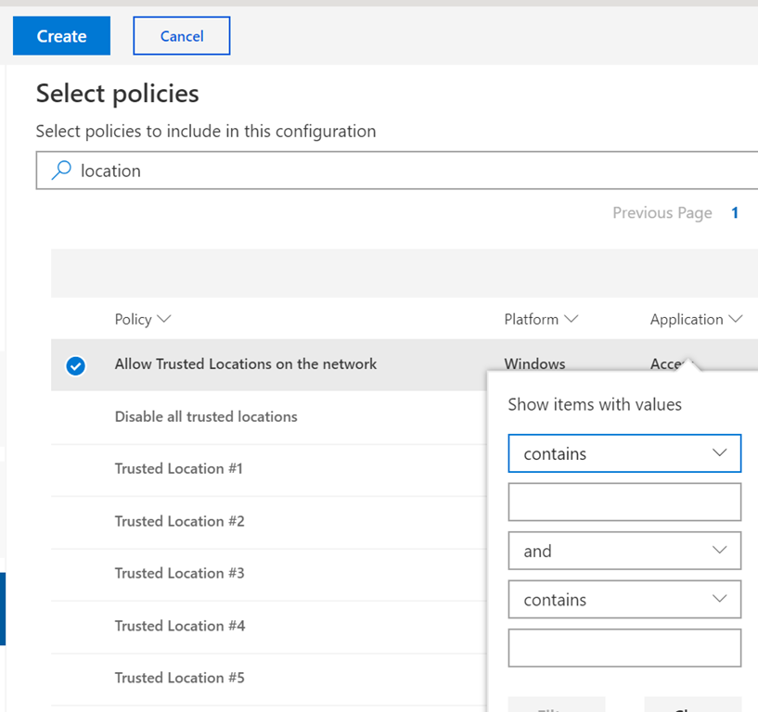Click the first filter value text box

[624, 502]
